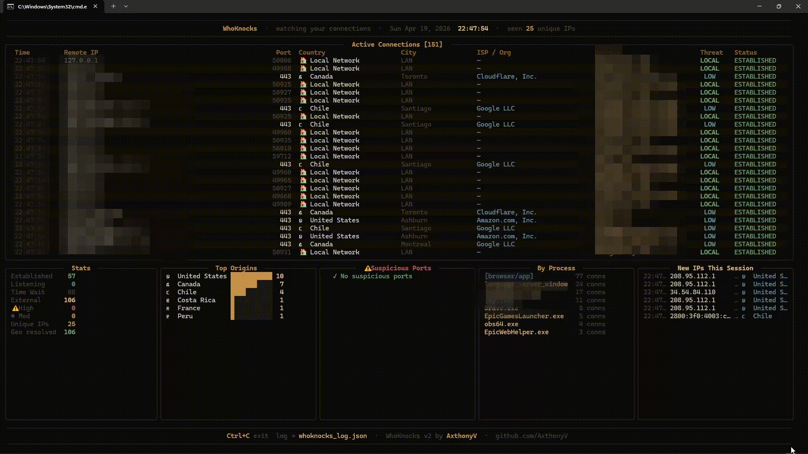This screenshot has width=808, height=454.
Task: Click whoknocks_log.json filename in footer
Action: 332,436
